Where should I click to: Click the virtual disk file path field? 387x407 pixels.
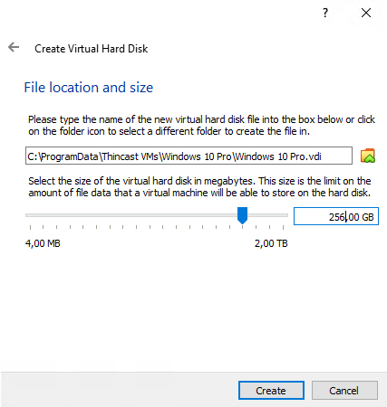189,156
